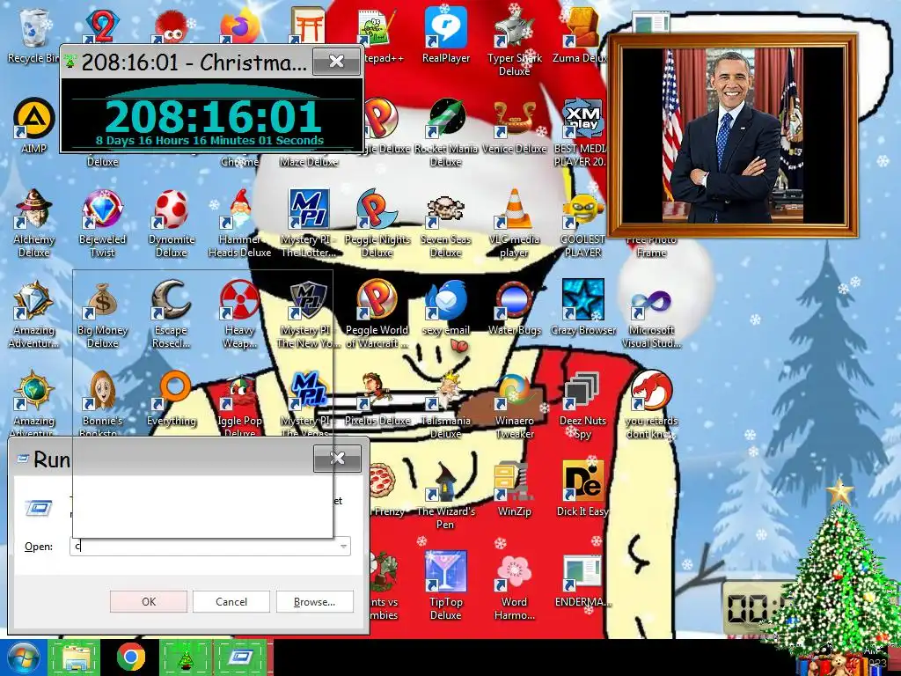Cancel the Run dialog
901x676 pixels.
point(231,602)
